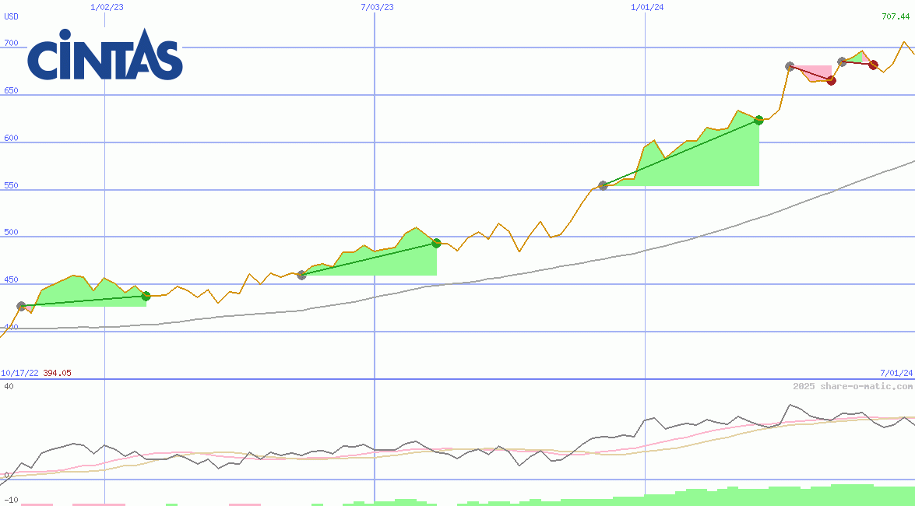915x506 pixels.
Task: Open the share-o-matic.com watermark link
Action: click(853, 386)
